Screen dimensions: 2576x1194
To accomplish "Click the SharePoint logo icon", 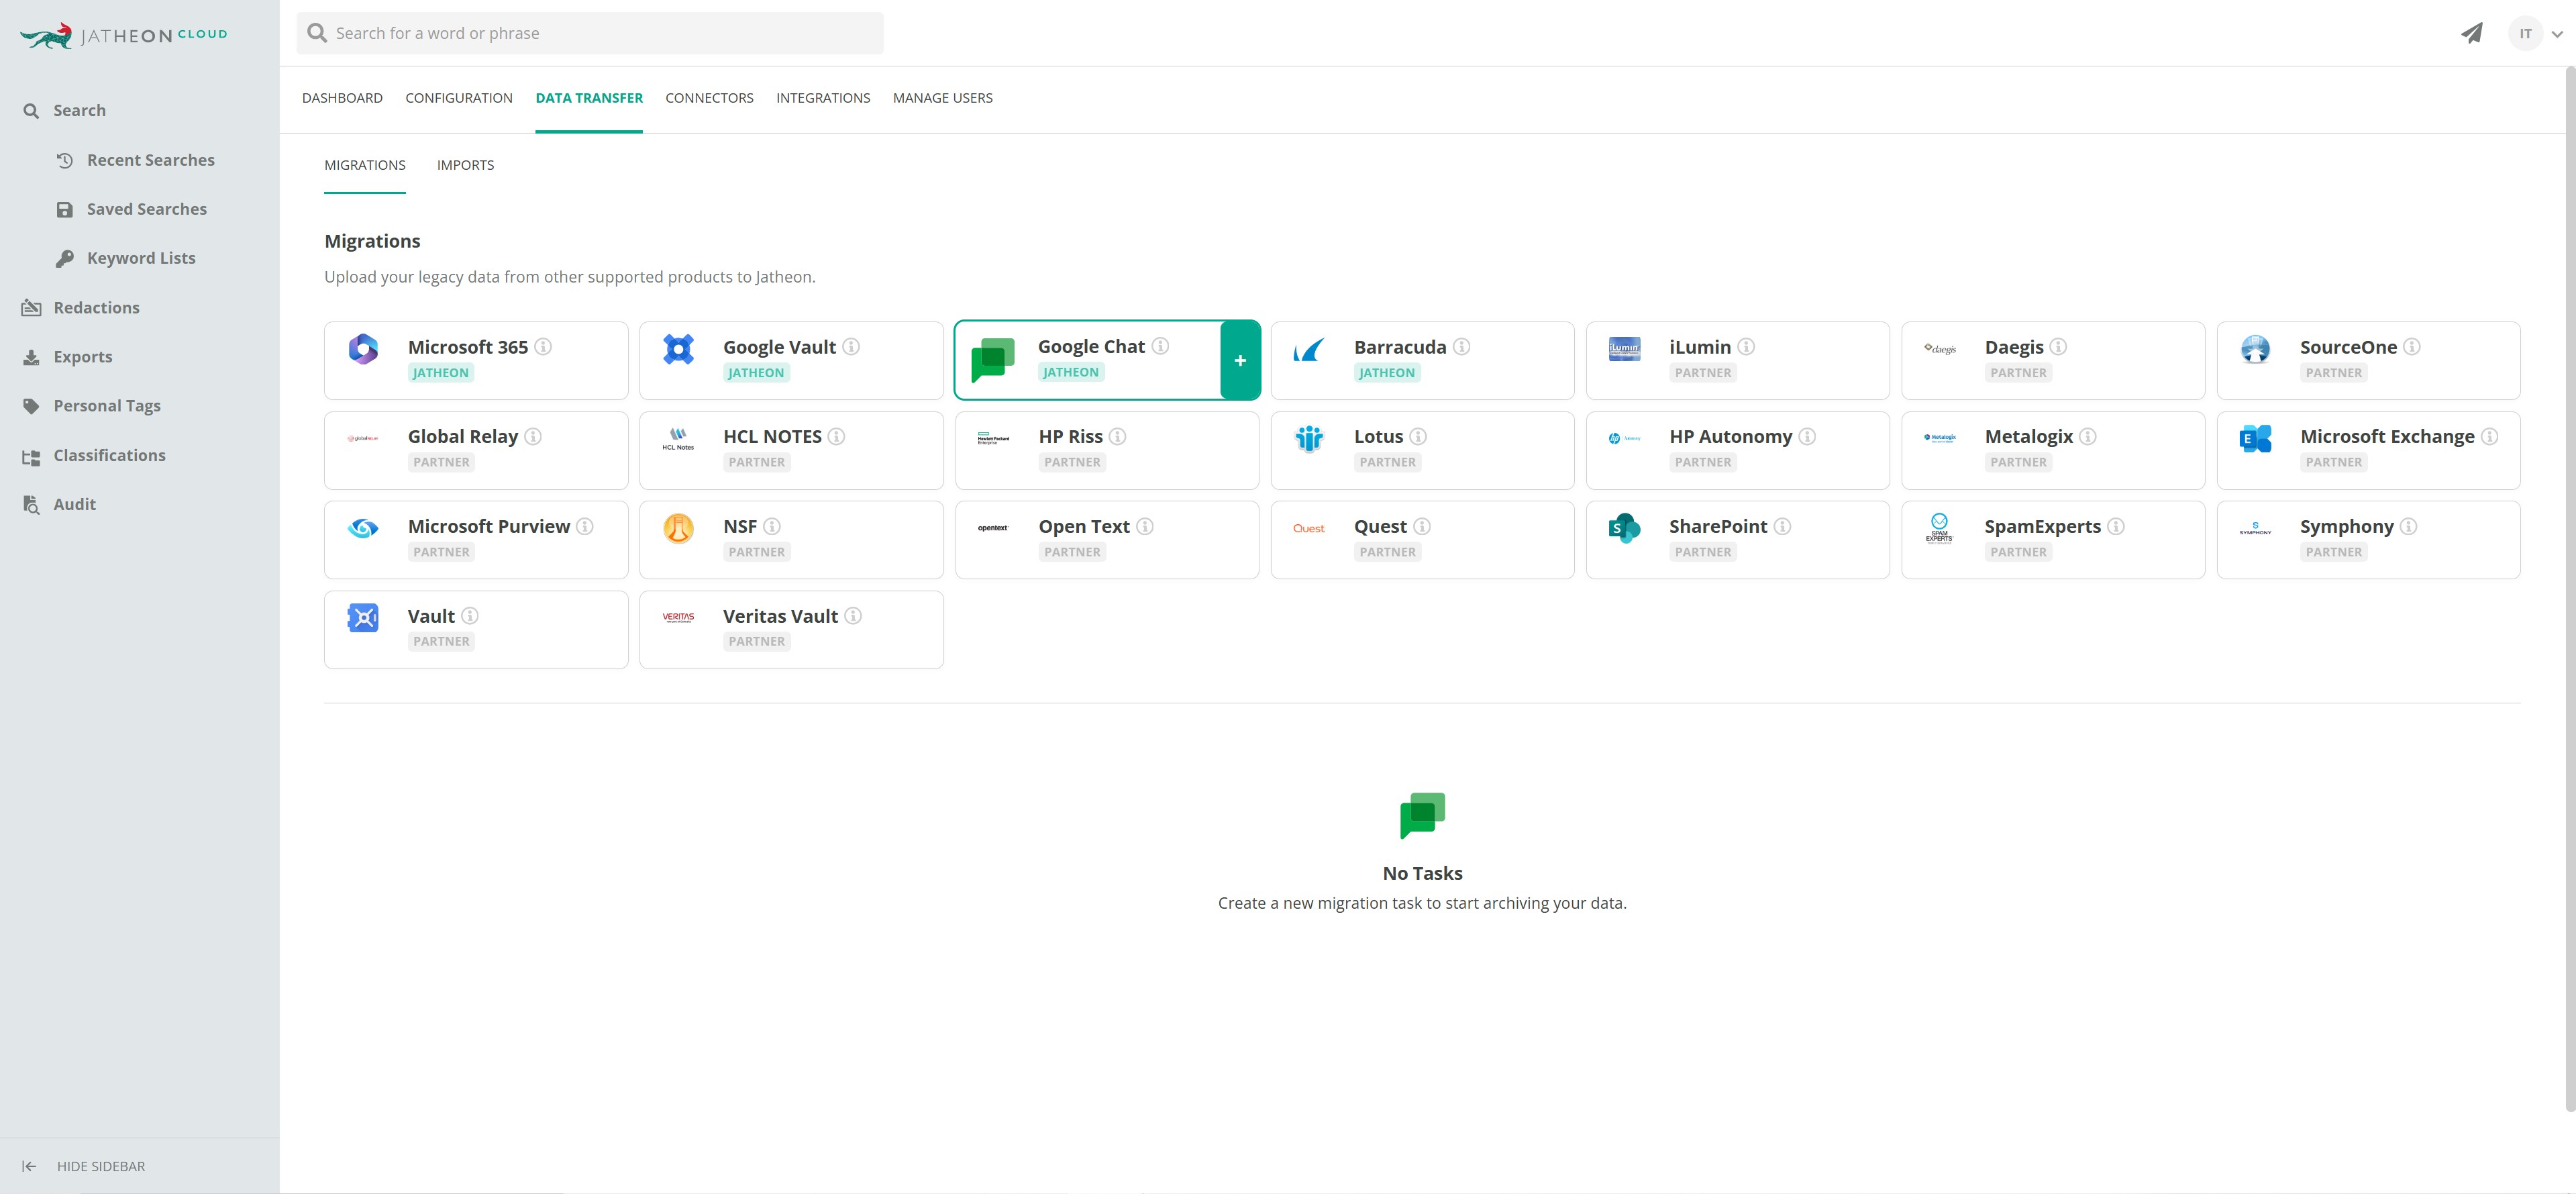I will pyautogui.click(x=1624, y=528).
